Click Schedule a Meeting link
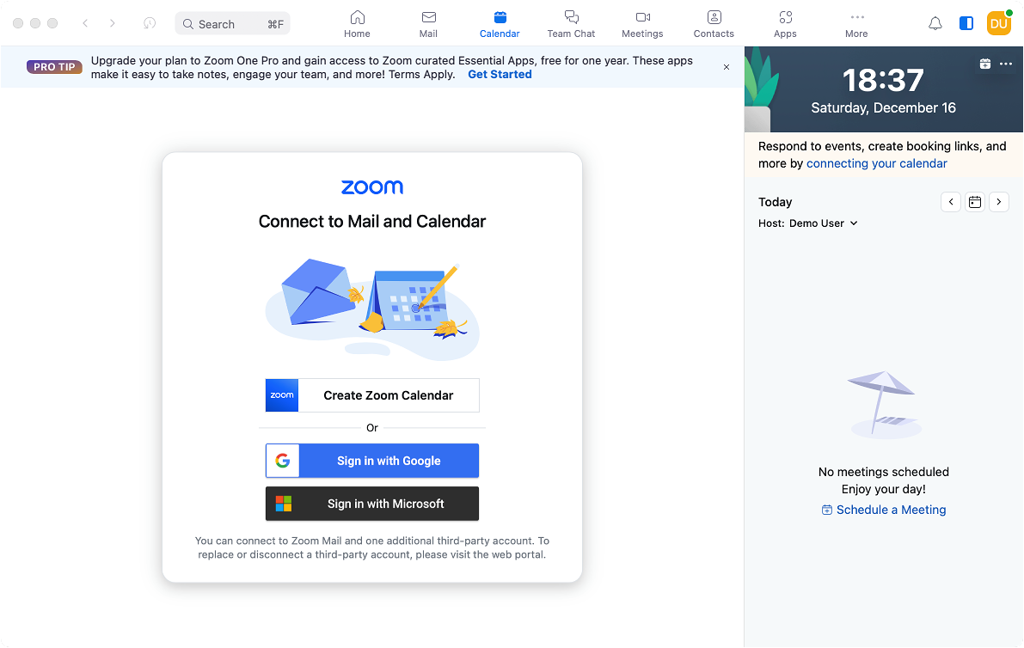The height and width of the screenshot is (648, 1024). [884, 510]
